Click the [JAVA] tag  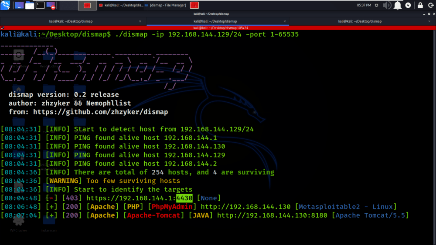point(201,215)
